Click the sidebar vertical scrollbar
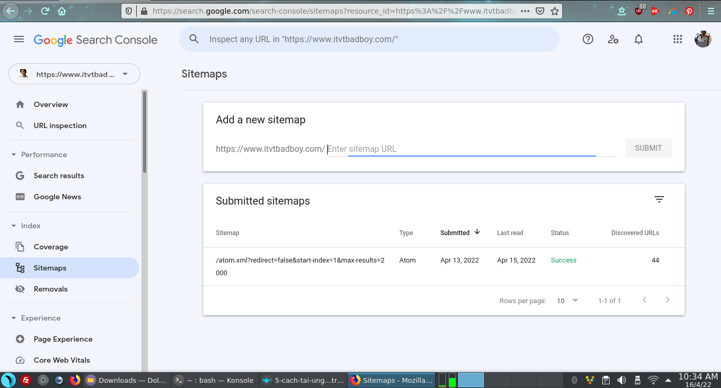This screenshot has width=721, height=388. click(145, 132)
